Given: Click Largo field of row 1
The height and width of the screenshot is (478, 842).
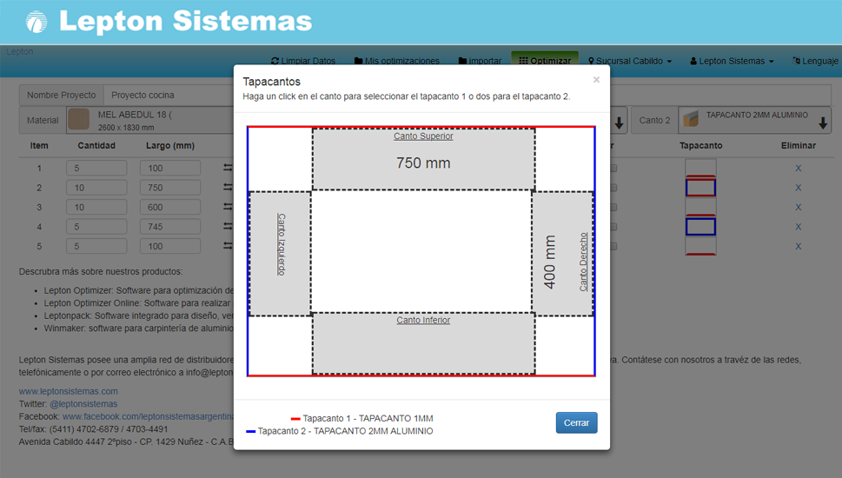Looking at the screenshot, I should (170, 168).
